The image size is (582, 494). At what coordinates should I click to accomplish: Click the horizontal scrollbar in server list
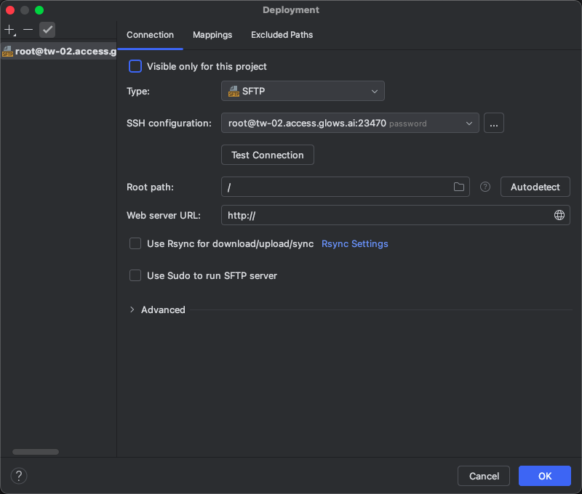(36, 452)
